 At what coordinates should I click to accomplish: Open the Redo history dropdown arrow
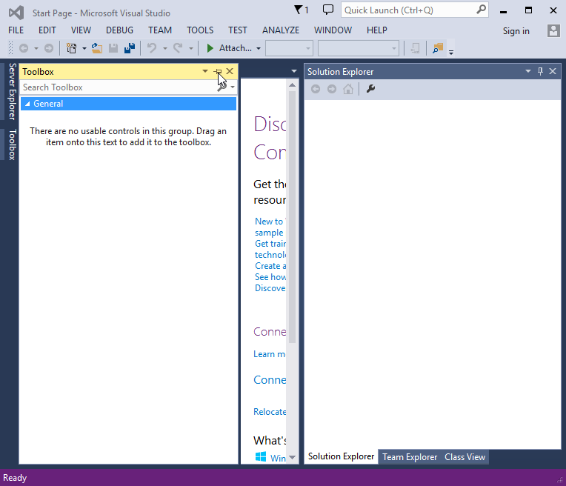click(x=191, y=48)
